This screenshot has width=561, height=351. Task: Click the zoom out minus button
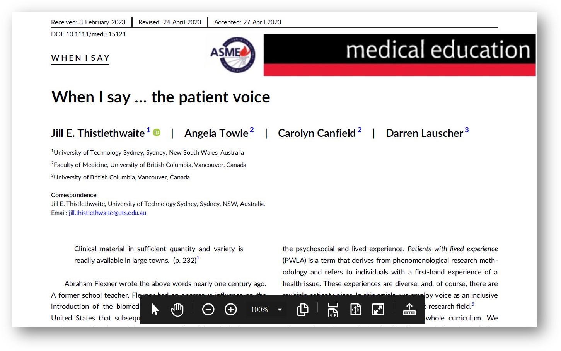point(208,310)
